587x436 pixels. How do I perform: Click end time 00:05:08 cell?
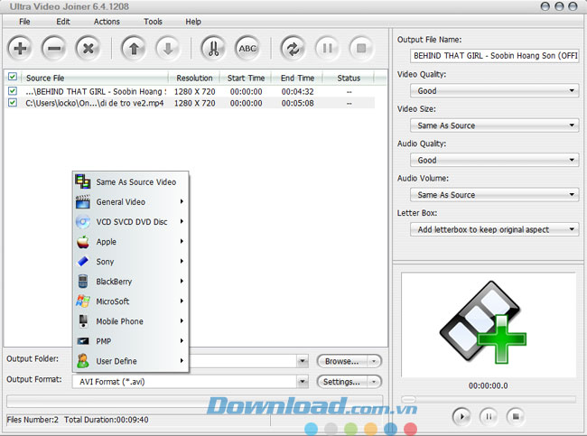coord(298,103)
